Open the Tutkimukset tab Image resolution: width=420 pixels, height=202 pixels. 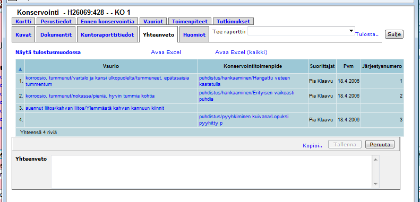coord(233,21)
